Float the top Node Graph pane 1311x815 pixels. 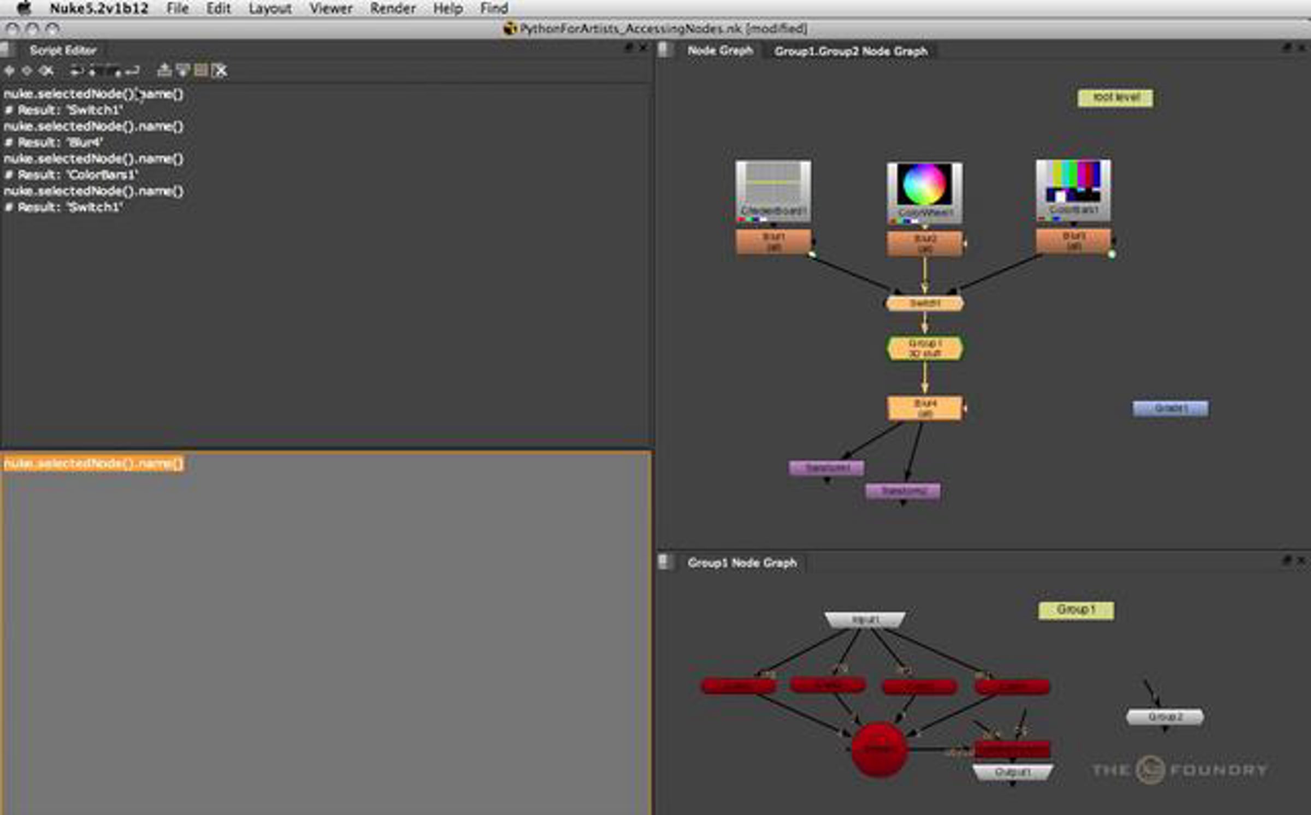pos(1287,48)
